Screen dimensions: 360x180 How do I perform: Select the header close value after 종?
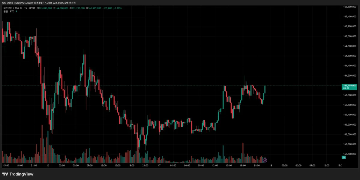(x=94, y=8)
